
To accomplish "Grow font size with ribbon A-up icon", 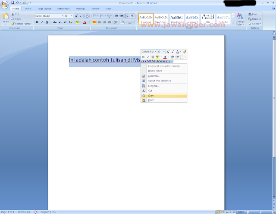I will [x=76, y=16].
